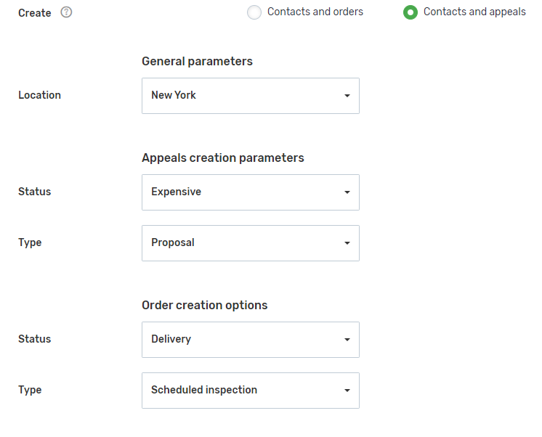Select the Contacts and appeals radio button
The width and height of the screenshot is (542, 437).
point(410,12)
